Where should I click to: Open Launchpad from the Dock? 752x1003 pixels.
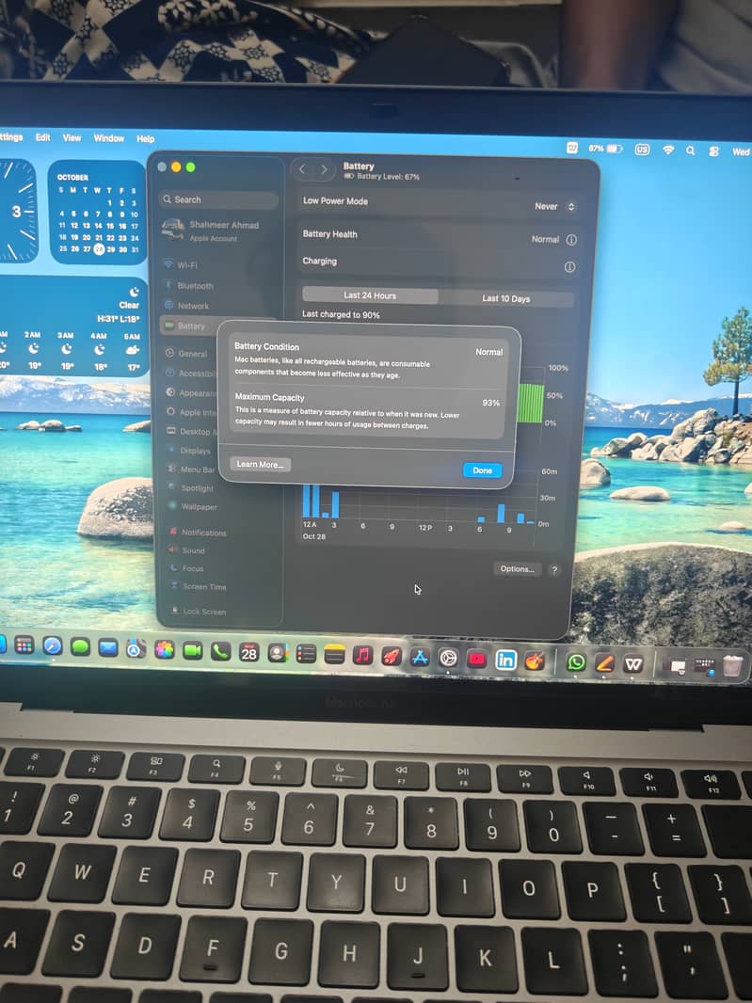(x=24, y=646)
